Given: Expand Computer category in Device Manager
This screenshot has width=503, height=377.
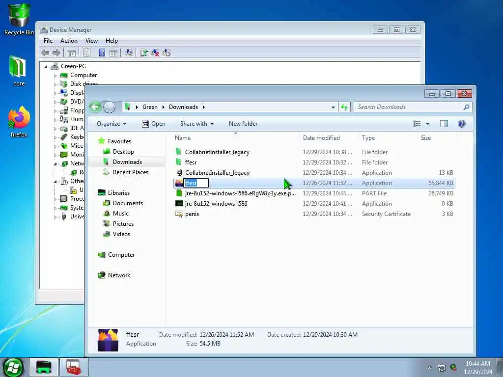Looking at the screenshot, I should click(55, 76).
